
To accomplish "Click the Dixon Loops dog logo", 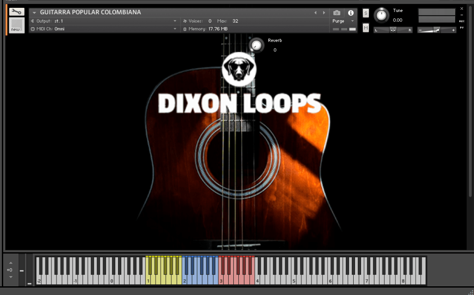I will pos(238,69).
